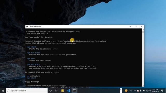166x93 pixels.
Task: Click 'Inside that directory' line
Action: coord(51,43)
